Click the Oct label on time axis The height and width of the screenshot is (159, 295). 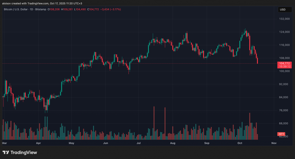240,143
